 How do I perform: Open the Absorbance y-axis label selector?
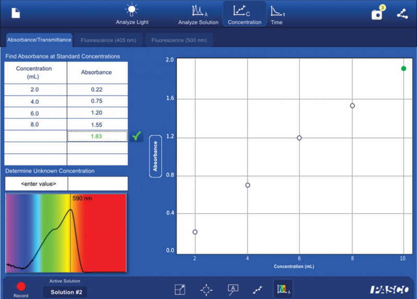pyautogui.click(x=155, y=157)
